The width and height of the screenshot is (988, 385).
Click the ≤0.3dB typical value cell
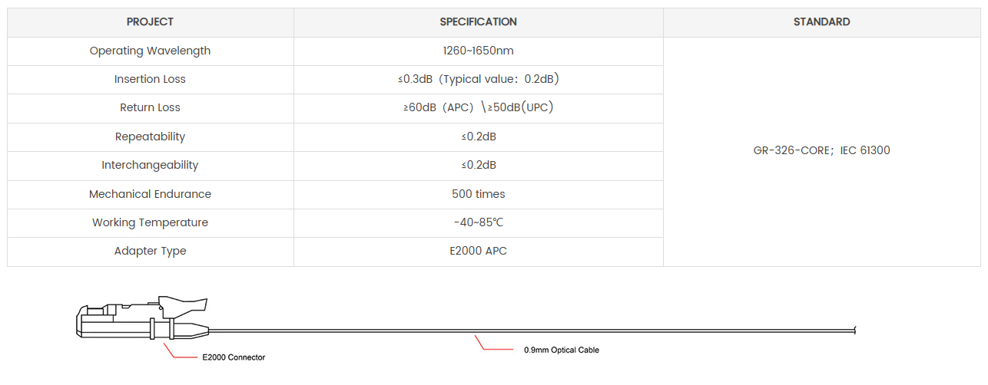click(478, 79)
